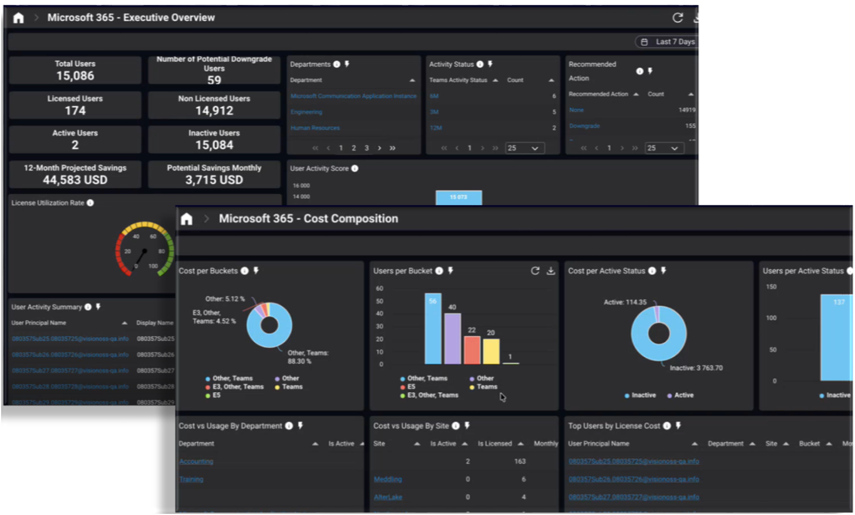Show info for License Utilization Rate

click(90, 203)
